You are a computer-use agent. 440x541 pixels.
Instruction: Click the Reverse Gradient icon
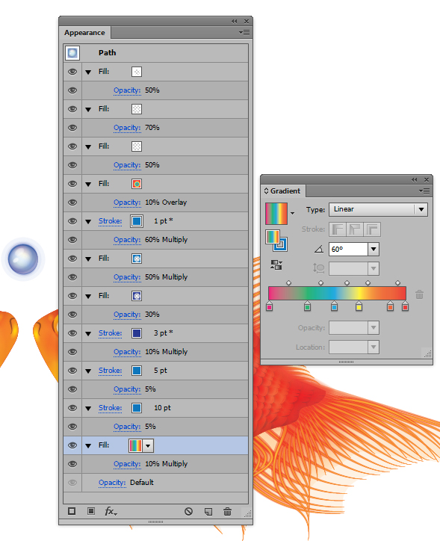pyautogui.click(x=276, y=265)
